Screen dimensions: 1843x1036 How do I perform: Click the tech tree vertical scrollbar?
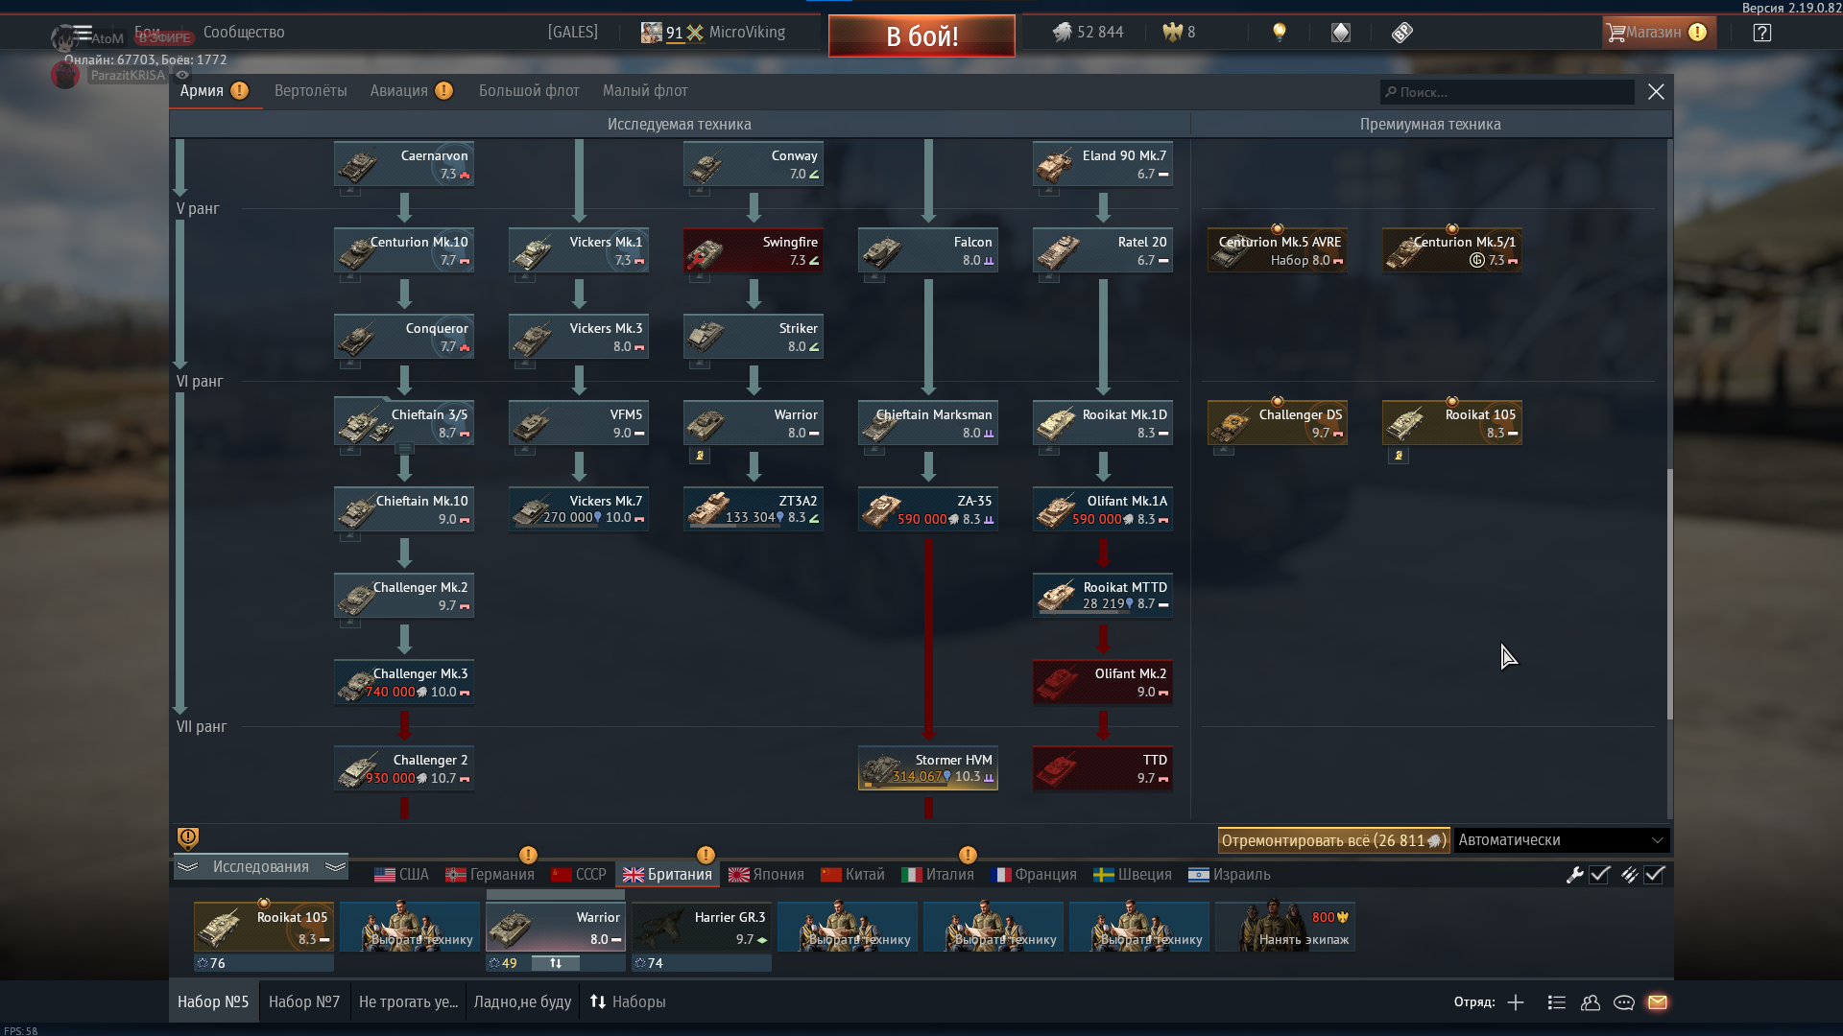point(1669,595)
